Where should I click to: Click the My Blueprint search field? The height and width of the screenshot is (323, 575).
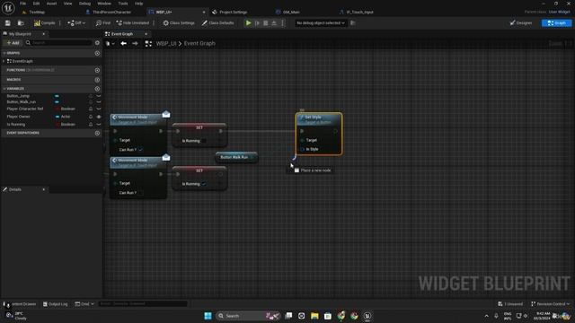click(58, 43)
